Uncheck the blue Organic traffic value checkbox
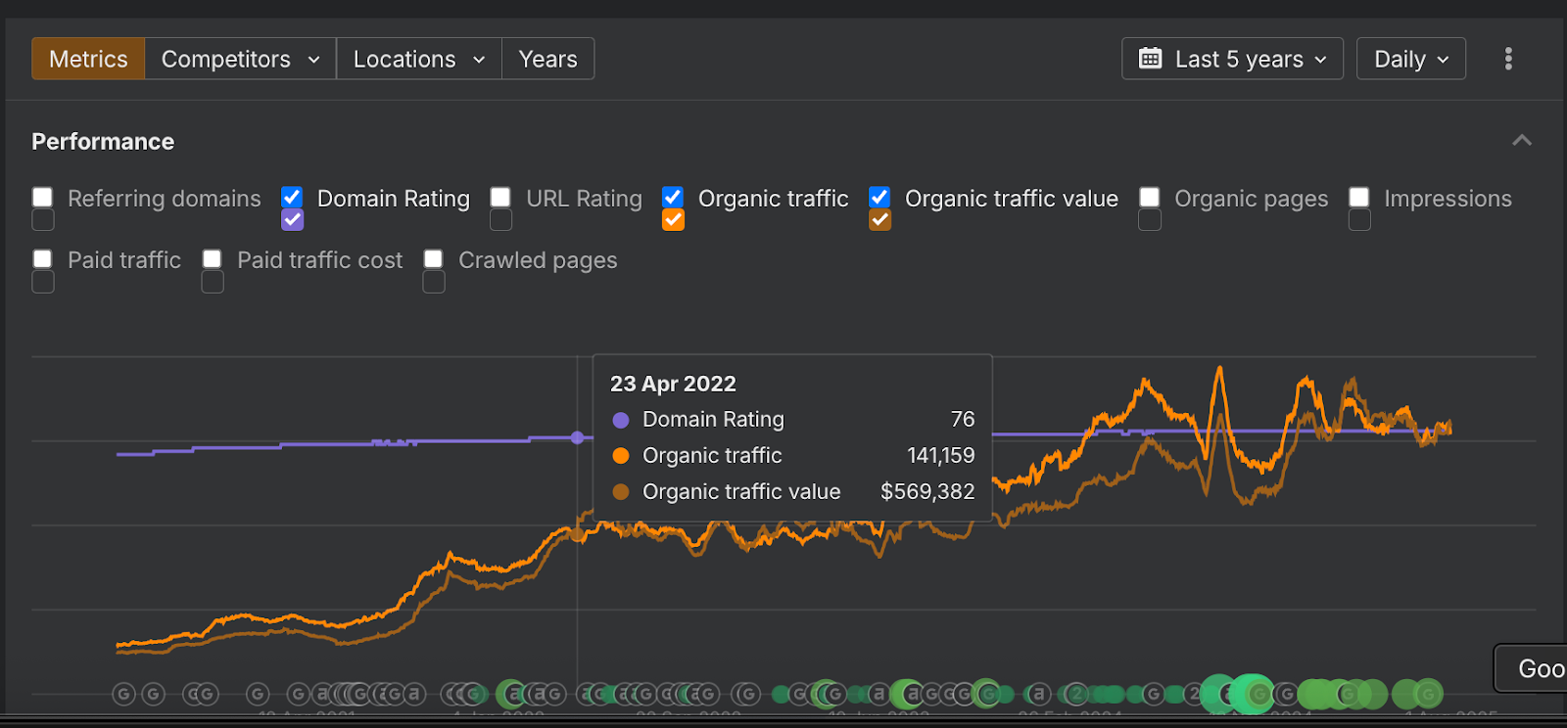This screenshot has height=728, width=1567. [x=879, y=197]
